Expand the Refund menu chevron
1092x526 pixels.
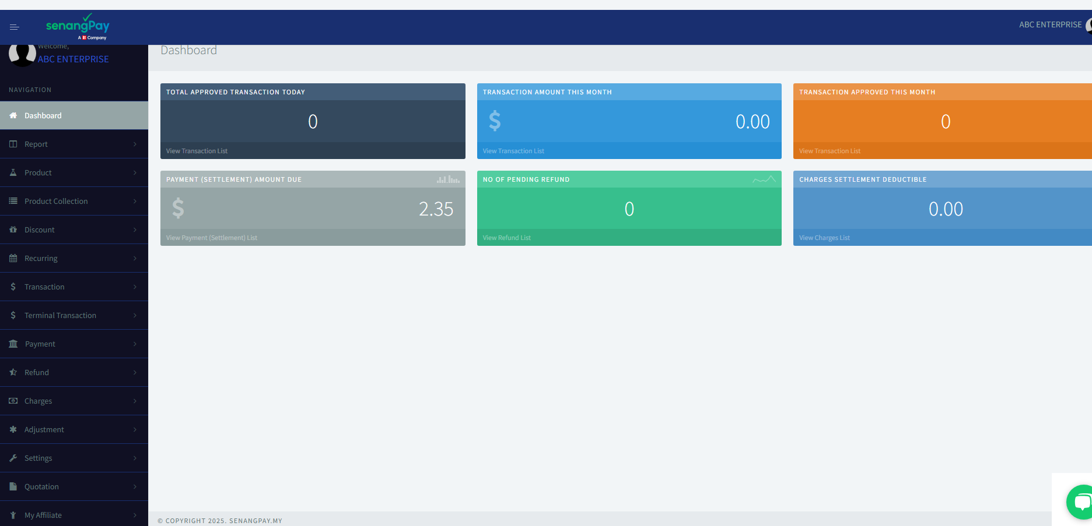135,372
